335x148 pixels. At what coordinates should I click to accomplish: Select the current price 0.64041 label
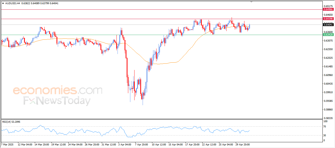pos(328,25)
